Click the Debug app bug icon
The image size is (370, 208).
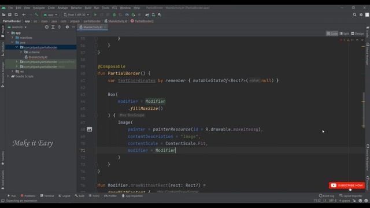click(114, 14)
